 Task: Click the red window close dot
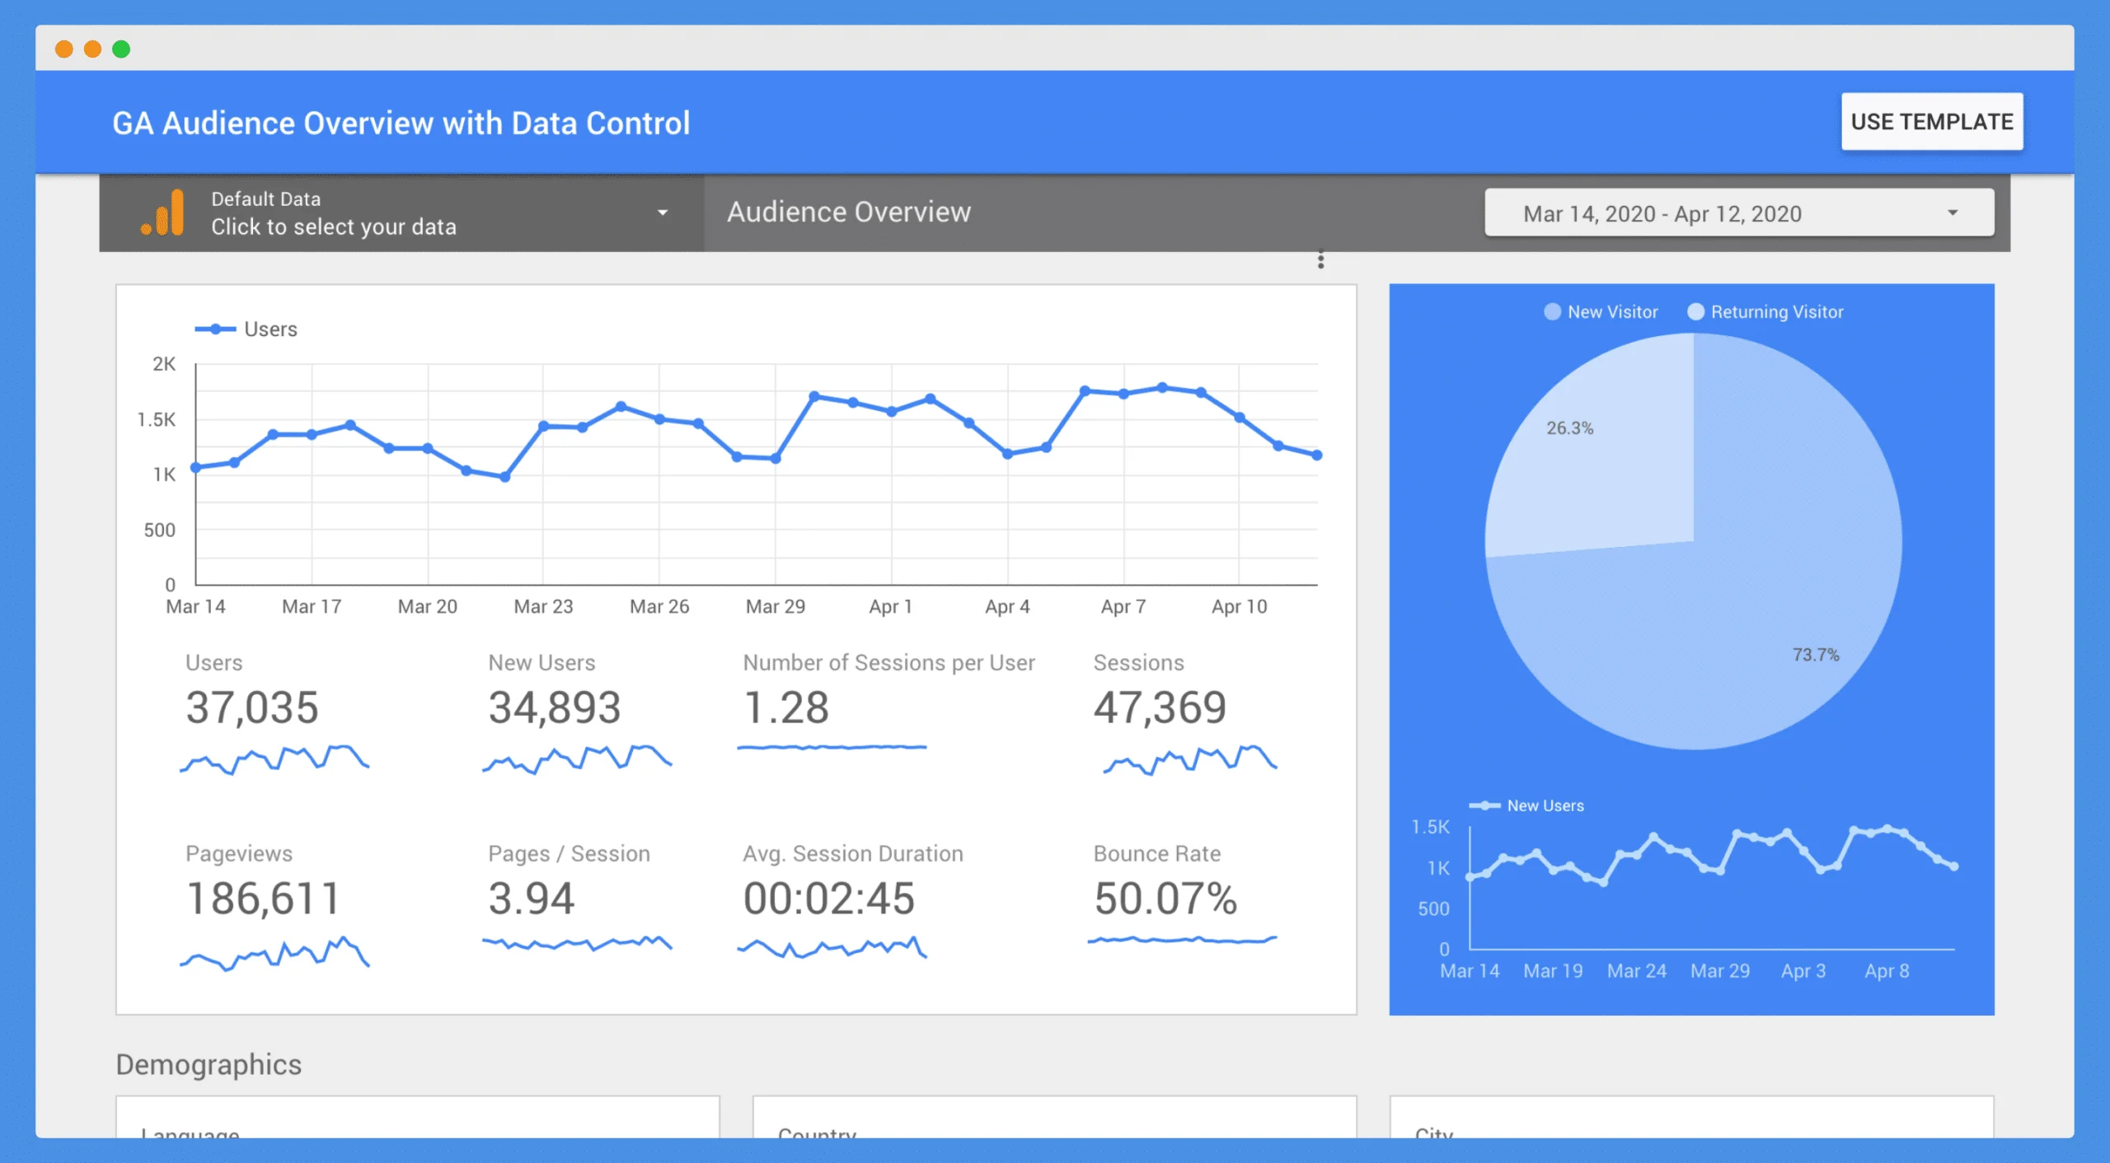[64, 49]
